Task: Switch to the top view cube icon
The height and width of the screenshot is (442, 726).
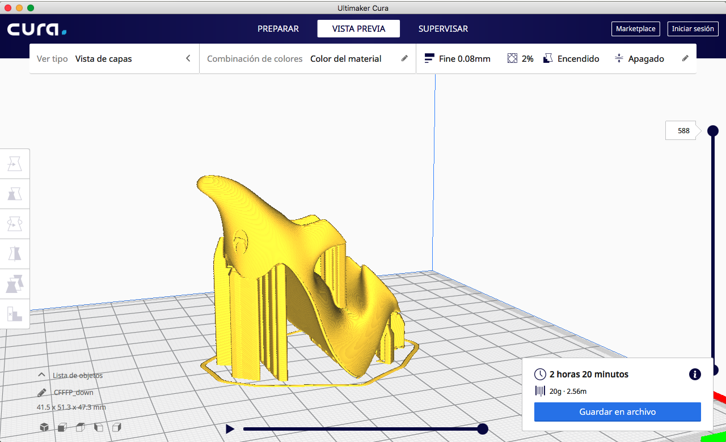Action: [81, 427]
